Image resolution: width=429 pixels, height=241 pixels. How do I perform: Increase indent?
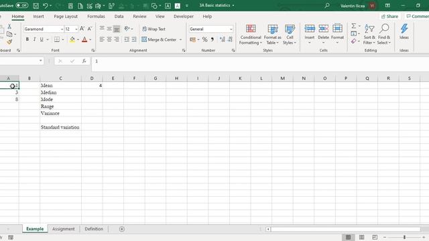tap(134, 39)
